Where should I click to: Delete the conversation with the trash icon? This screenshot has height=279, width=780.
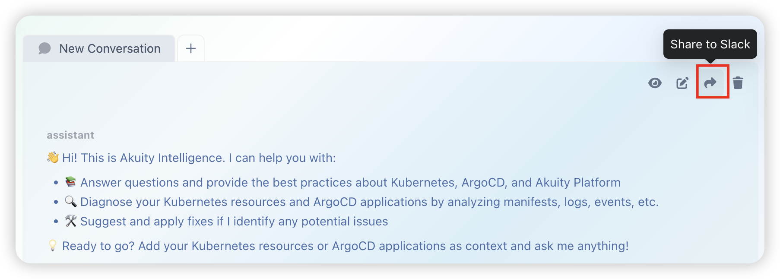pos(738,82)
